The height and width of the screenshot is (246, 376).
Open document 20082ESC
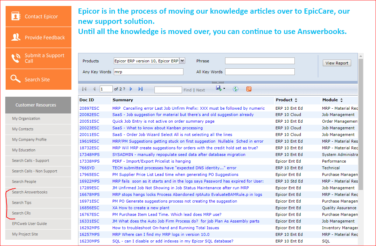point(89,115)
